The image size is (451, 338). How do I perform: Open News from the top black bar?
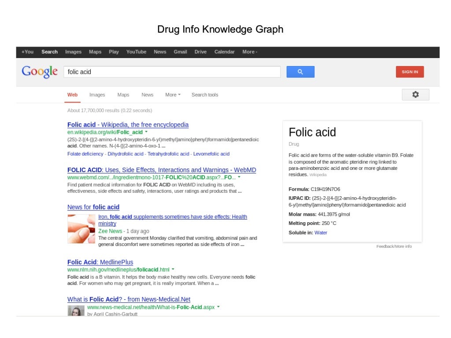(160, 52)
